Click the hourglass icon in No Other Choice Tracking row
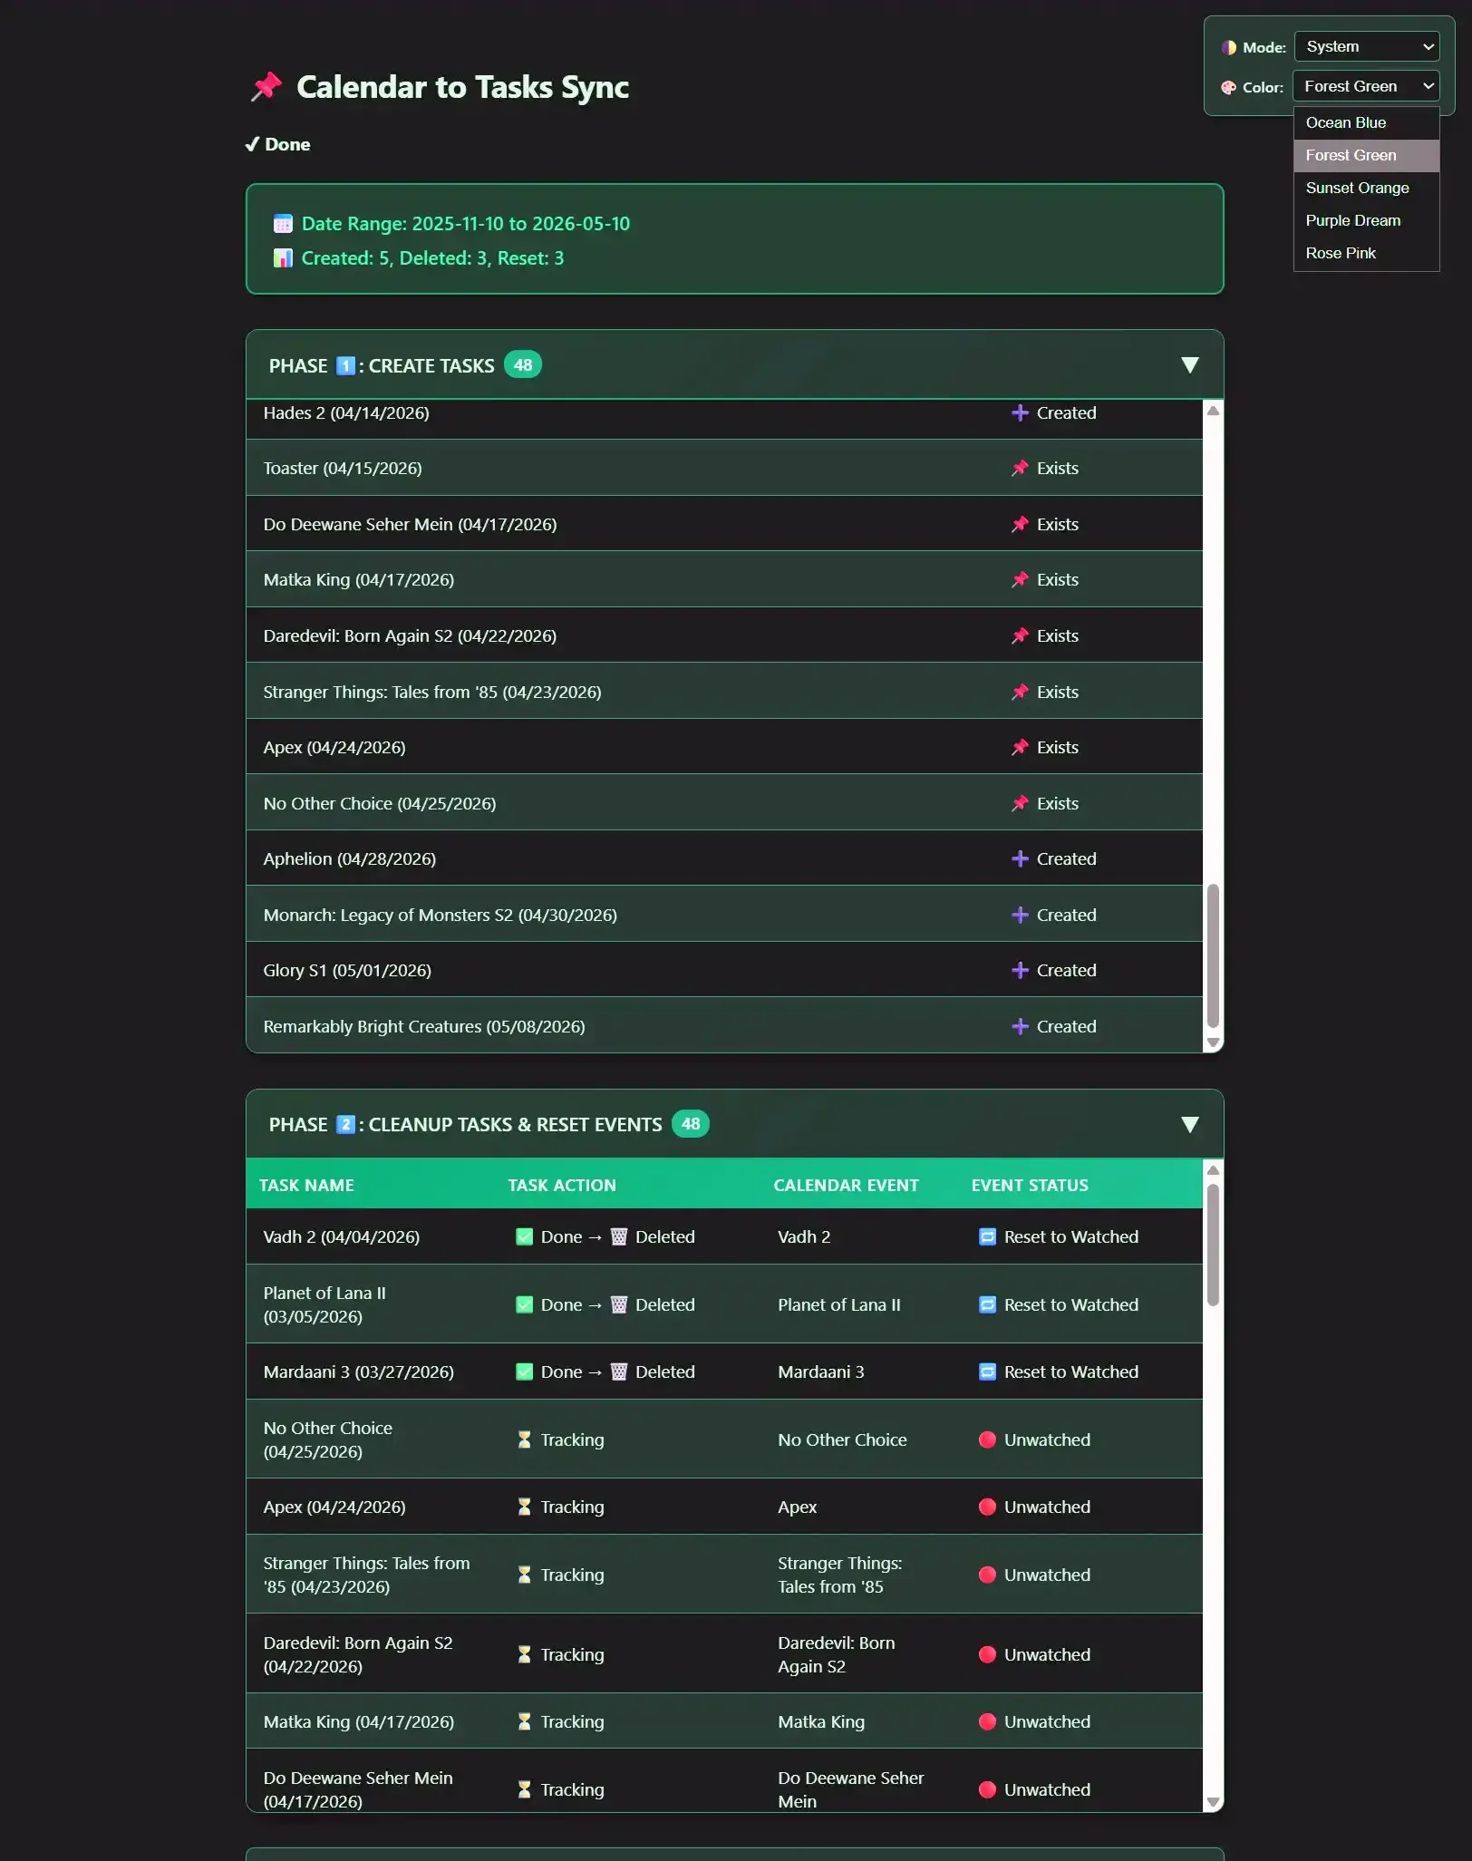1472x1861 pixels. (x=524, y=1440)
